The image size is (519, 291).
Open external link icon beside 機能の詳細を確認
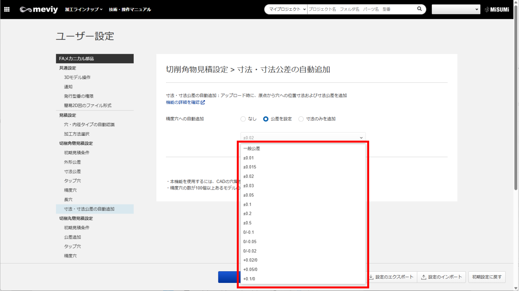(203, 102)
